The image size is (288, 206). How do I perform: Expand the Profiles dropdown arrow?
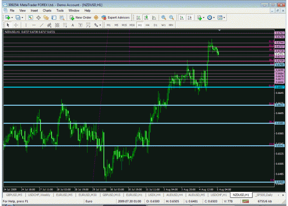pyautogui.click(x=23, y=18)
